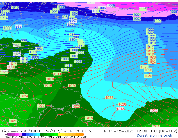This screenshot has width=178, height=138.
Task: Click legend value 263
Action: pyautogui.click(x=15, y=137)
